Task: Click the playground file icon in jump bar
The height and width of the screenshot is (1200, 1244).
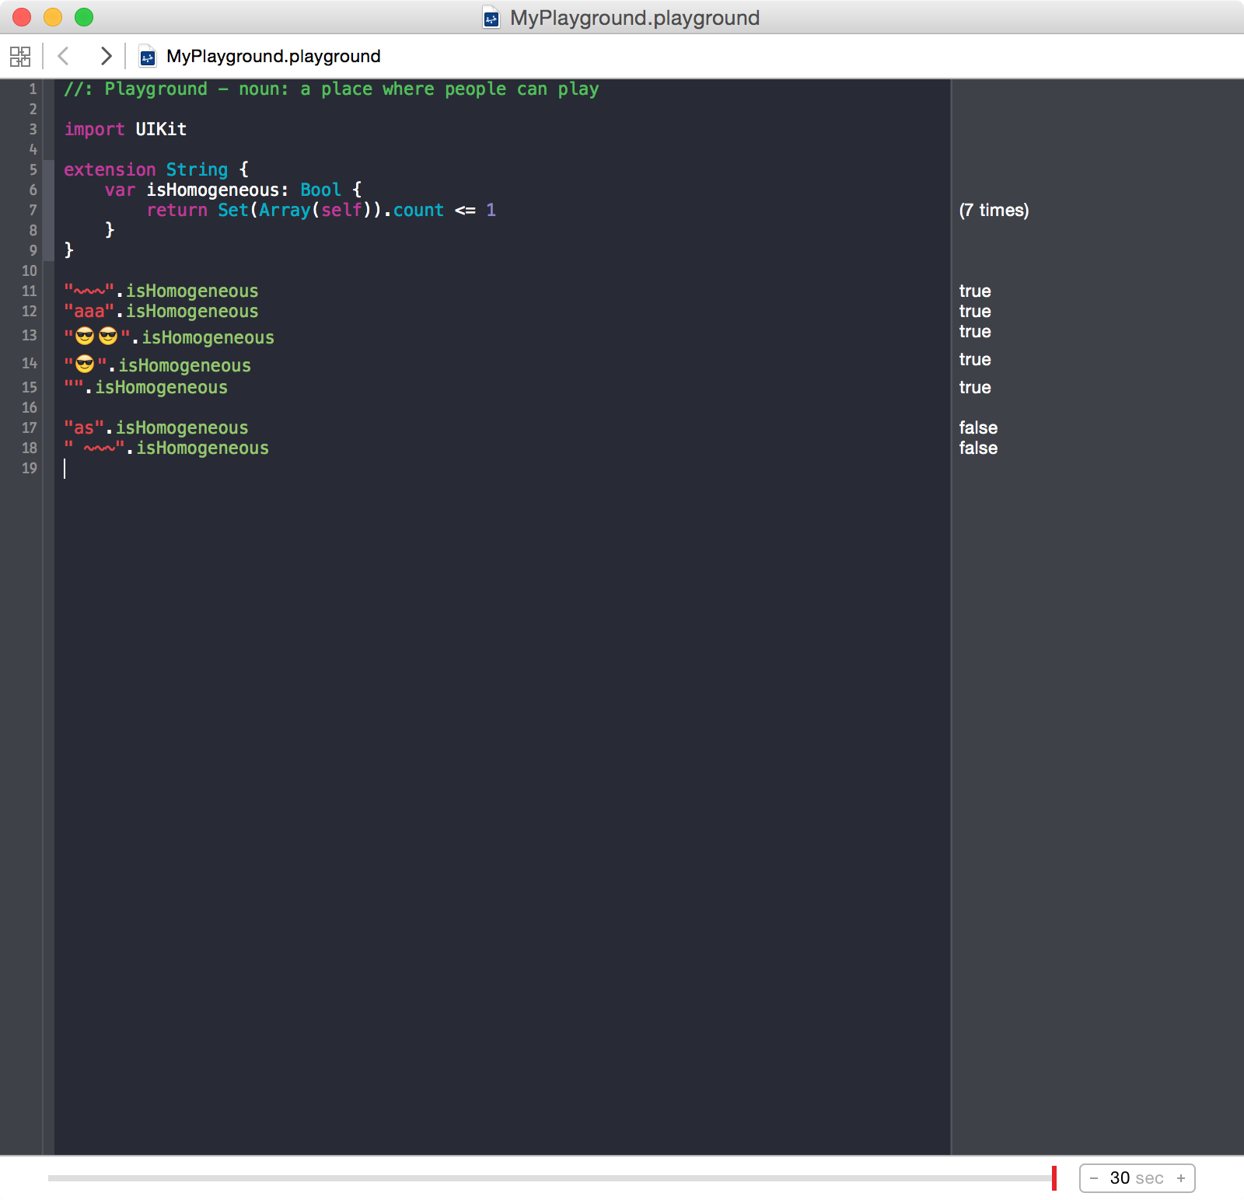Action: (x=147, y=57)
